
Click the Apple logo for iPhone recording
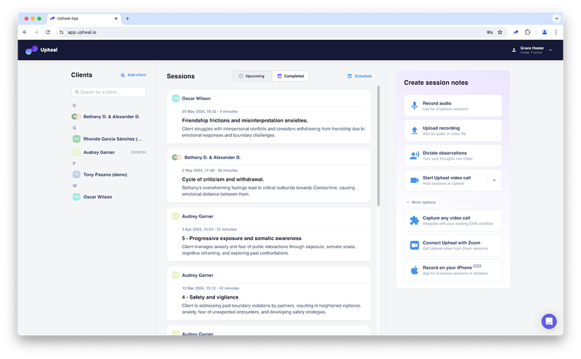click(414, 271)
